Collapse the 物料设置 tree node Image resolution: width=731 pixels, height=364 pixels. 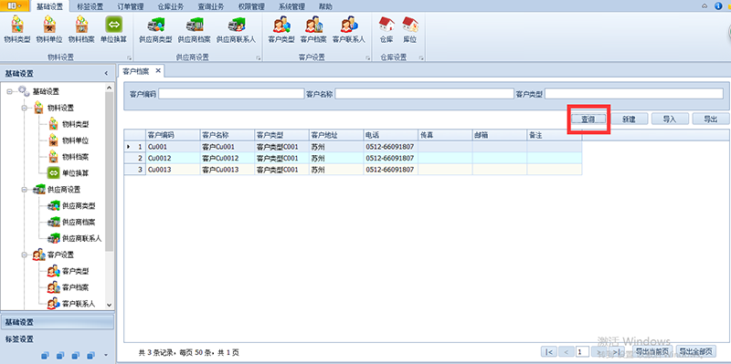point(25,108)
